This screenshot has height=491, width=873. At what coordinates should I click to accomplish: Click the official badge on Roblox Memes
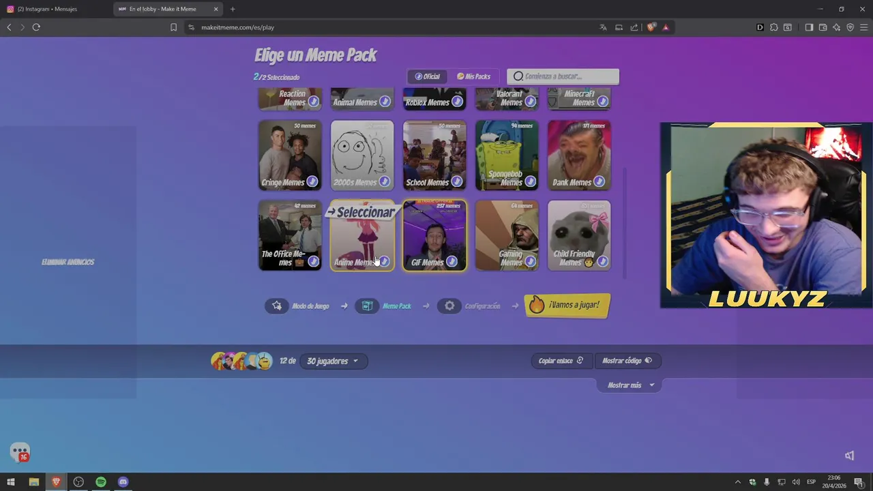[x=457, y=102]
